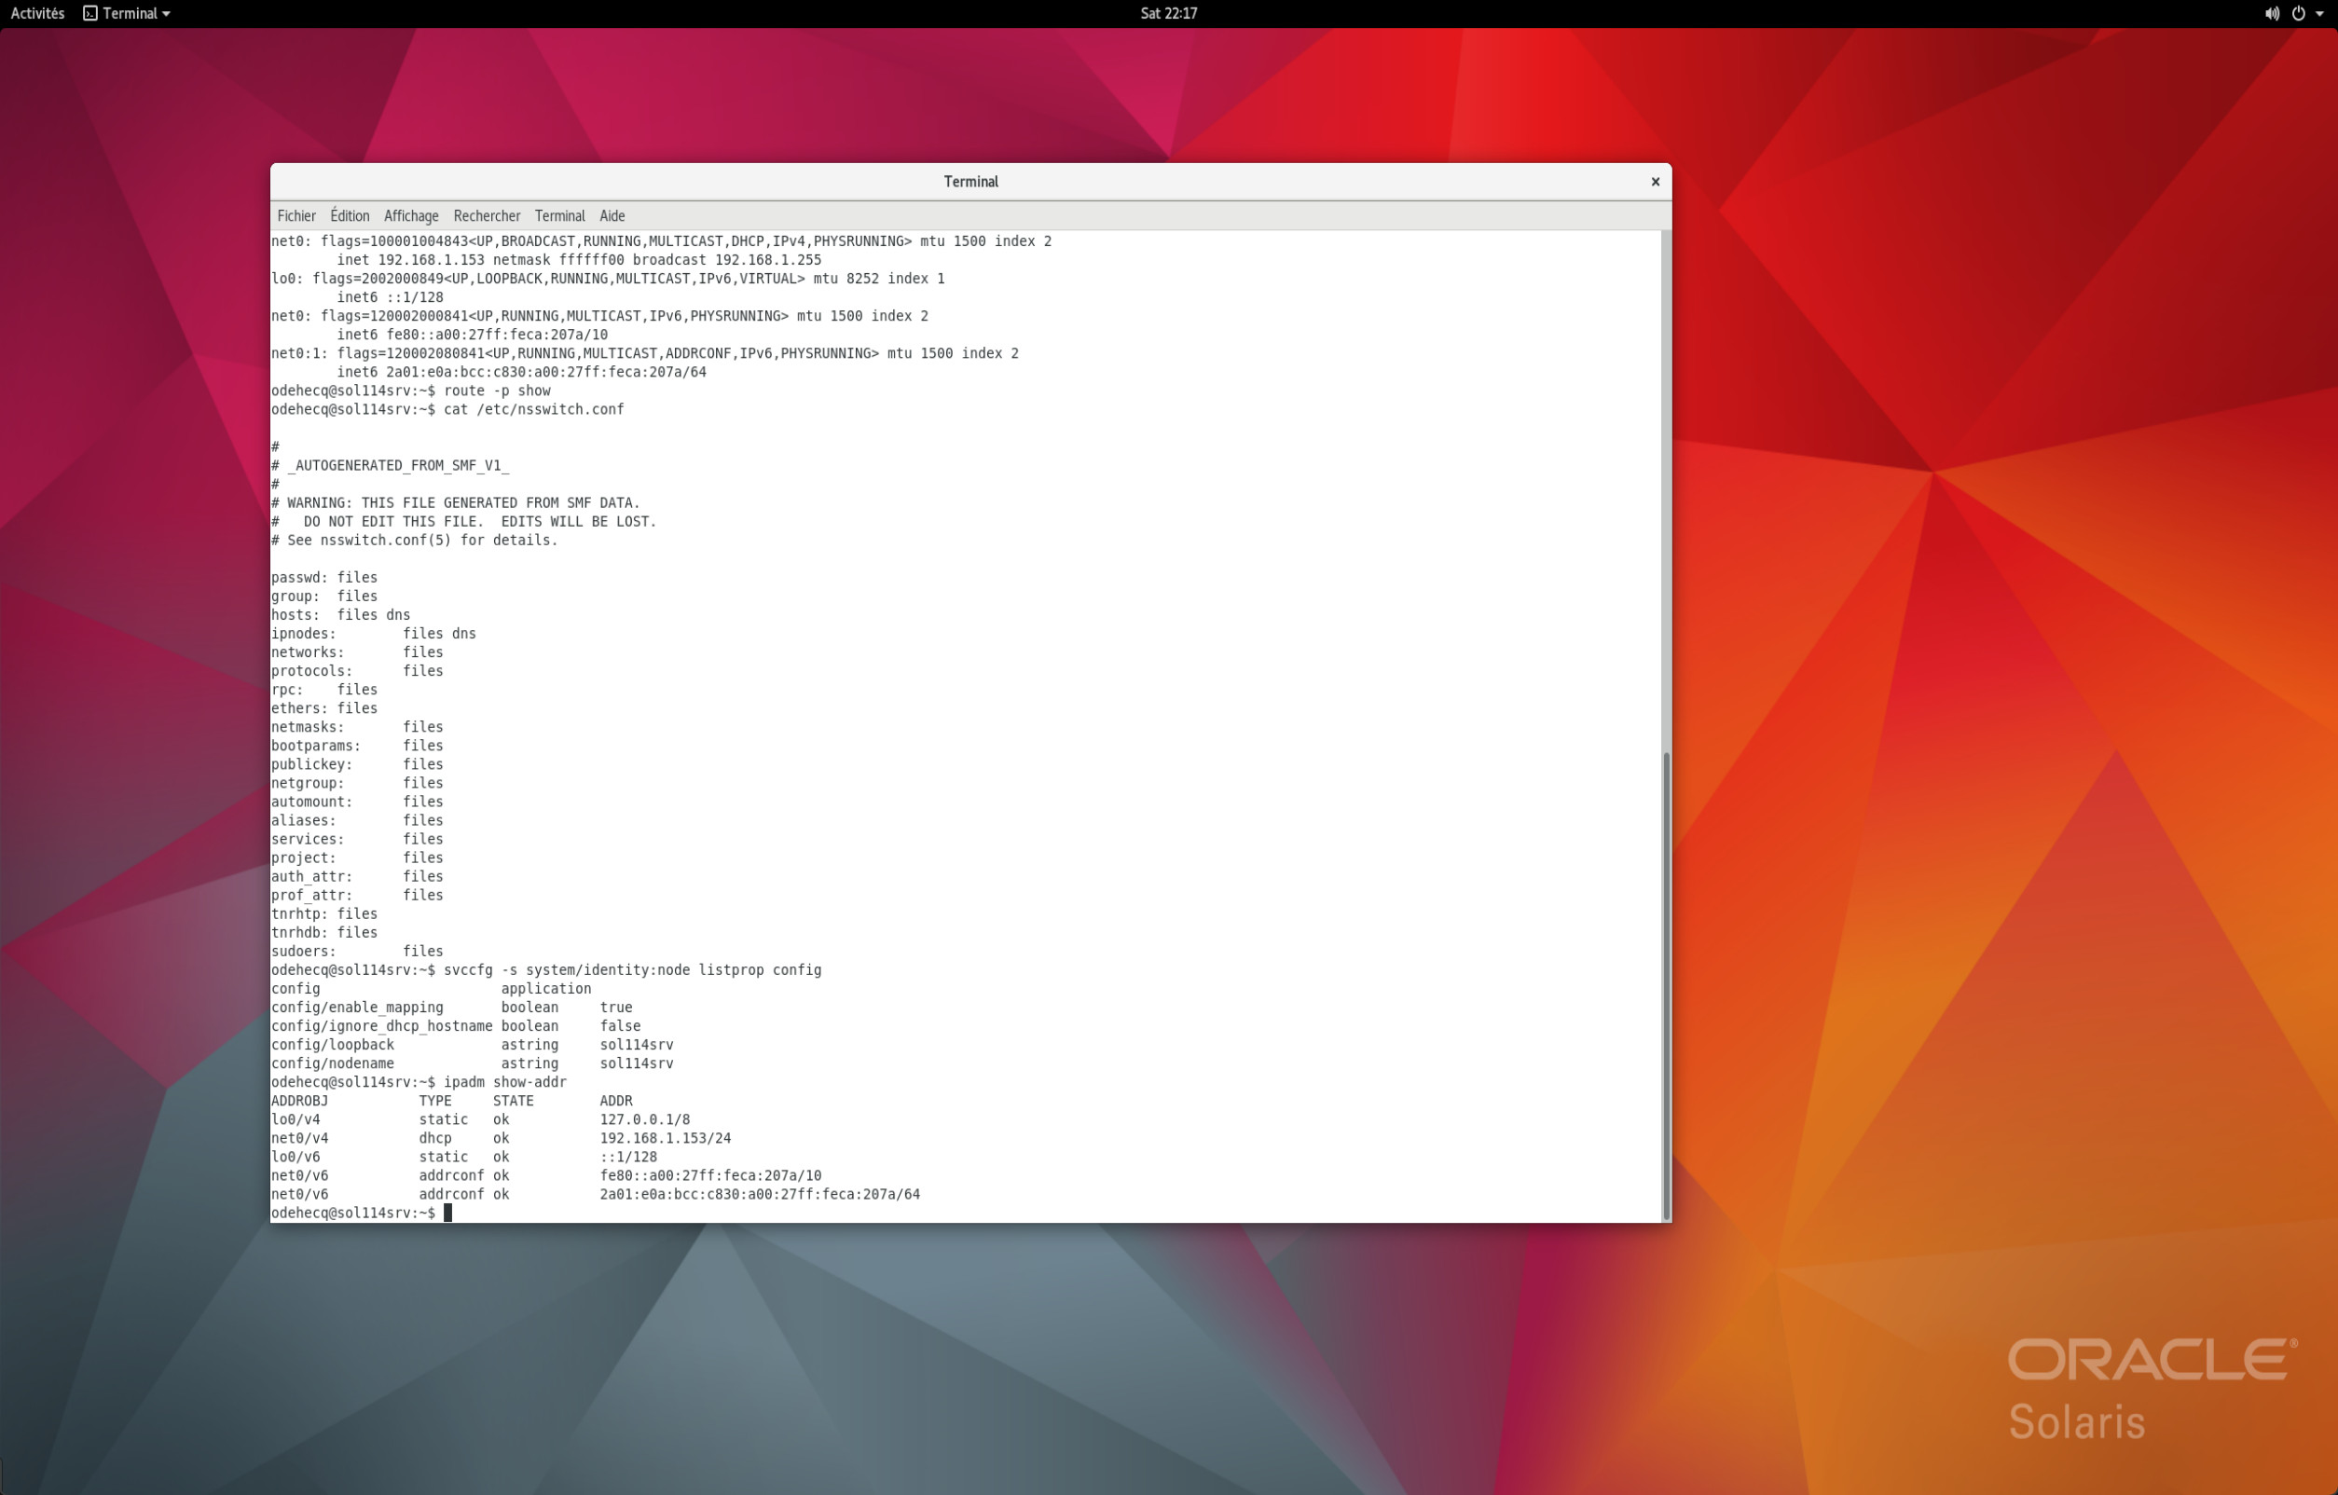Open the Édition menu

click(350, 215)
